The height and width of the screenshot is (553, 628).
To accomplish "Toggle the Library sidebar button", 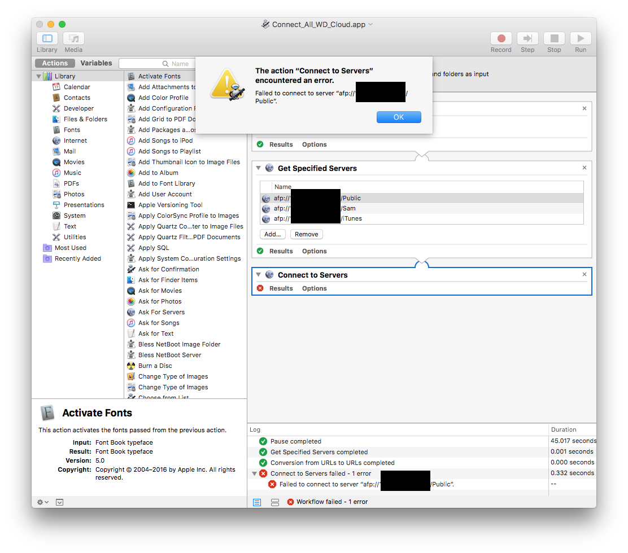I will coord(47,38).
